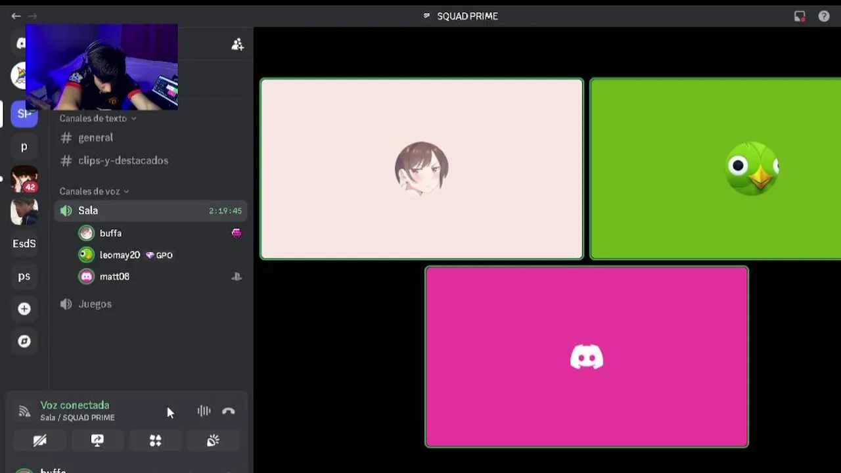The image size is (841, 473).
Task: Click the PlayStation icon next to matt08
Action: click(x=237, y=277)
